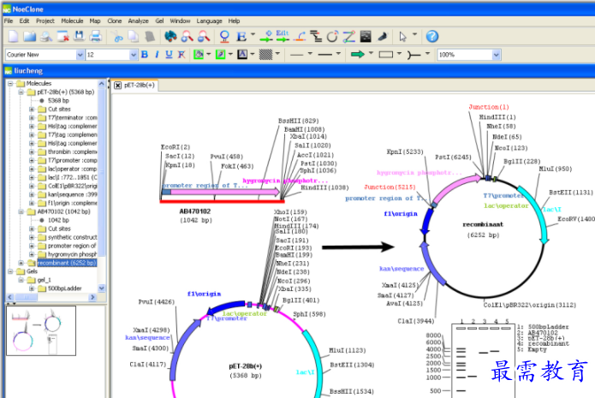Open the Molecule menu
This screenshot has height=398, width=595.
click(x=72, y=21)
